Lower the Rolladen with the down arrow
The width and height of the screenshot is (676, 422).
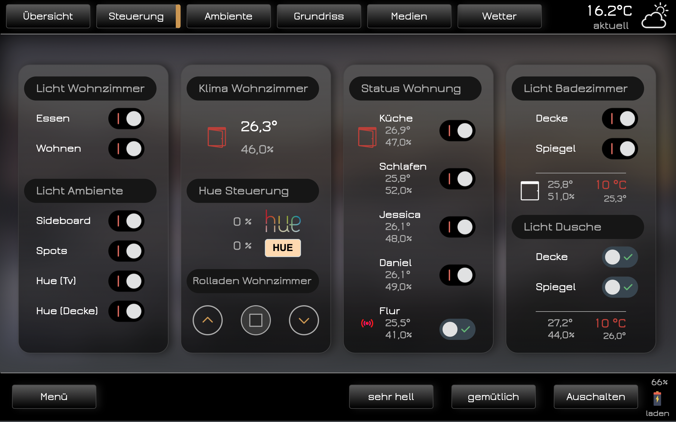point(304,320)
